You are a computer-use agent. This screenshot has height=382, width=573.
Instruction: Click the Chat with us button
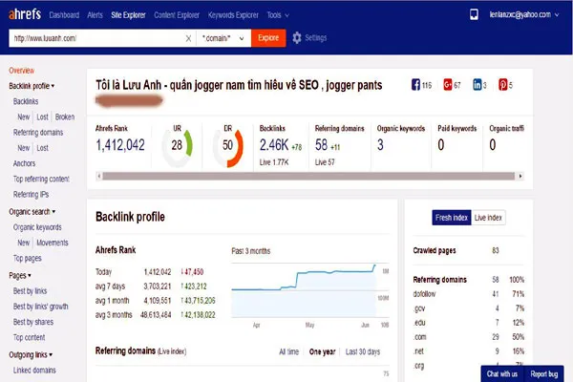click(501, 374)
